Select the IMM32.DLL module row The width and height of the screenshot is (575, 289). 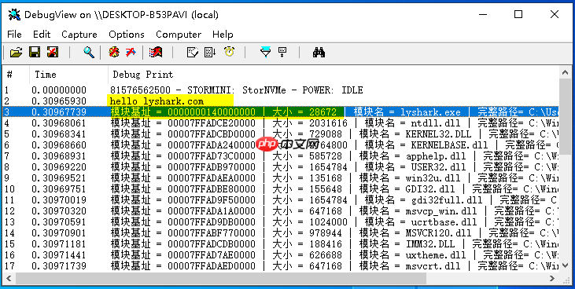(281, 244)
